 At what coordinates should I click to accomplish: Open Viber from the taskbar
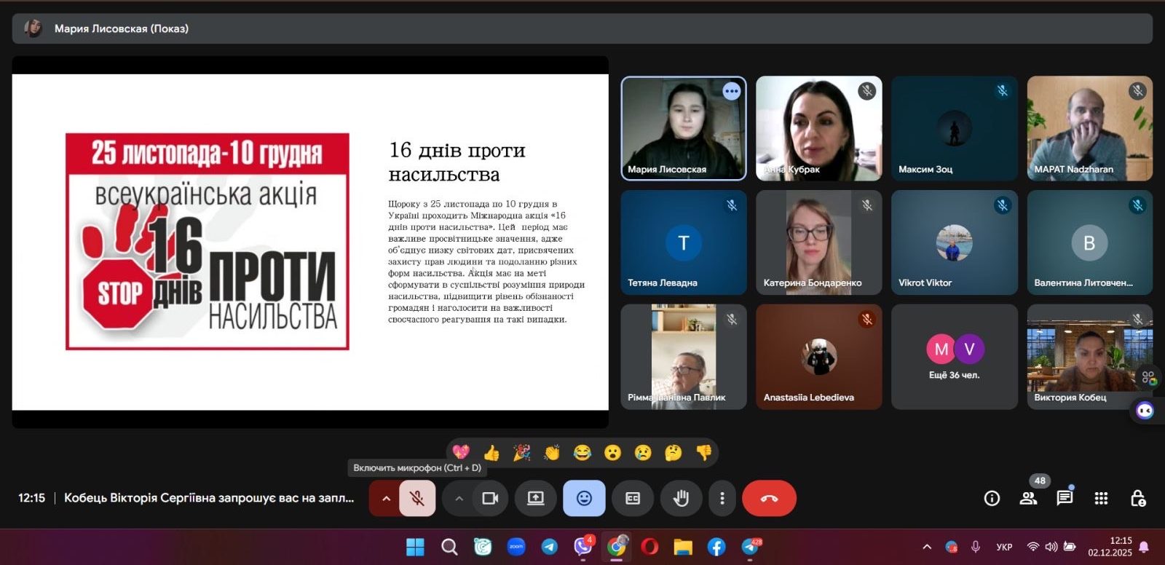pos(583,547)
